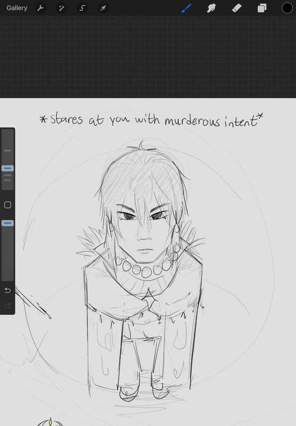Select the Eraser tool
The height and width of the screenshot is (426, 296).
(x=236, y=8)
